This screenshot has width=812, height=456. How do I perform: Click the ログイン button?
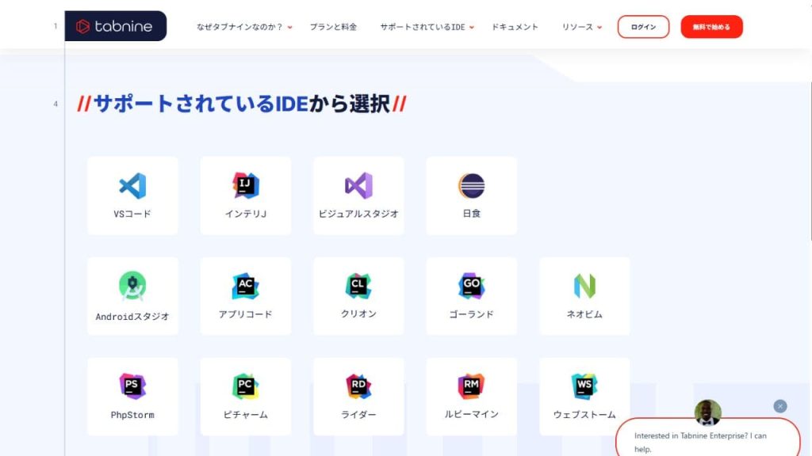643,27
